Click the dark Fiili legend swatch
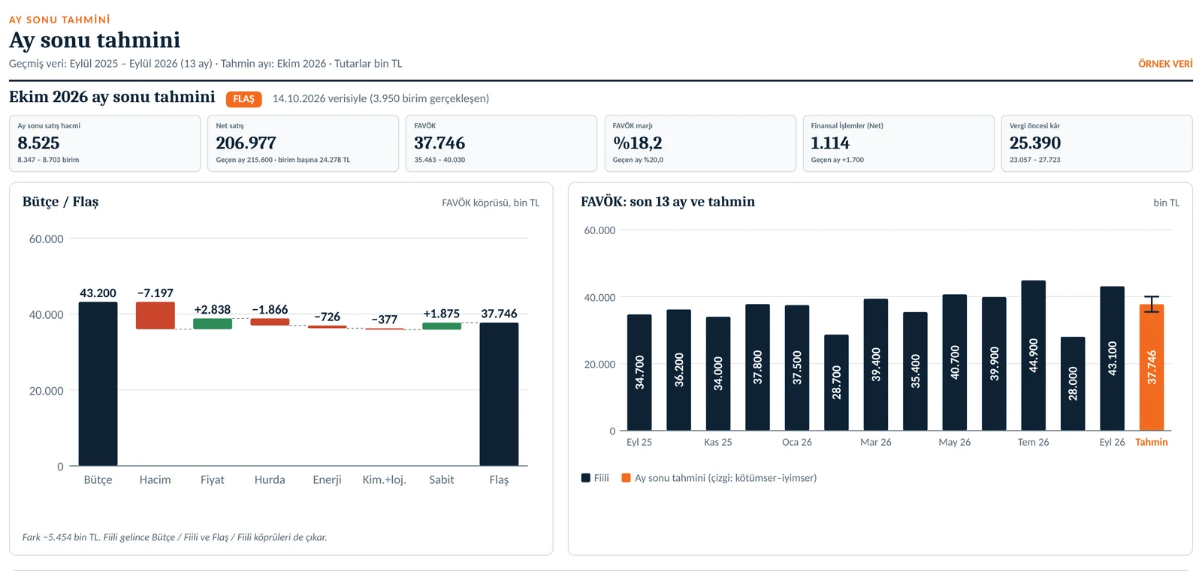 pos(585,478)
